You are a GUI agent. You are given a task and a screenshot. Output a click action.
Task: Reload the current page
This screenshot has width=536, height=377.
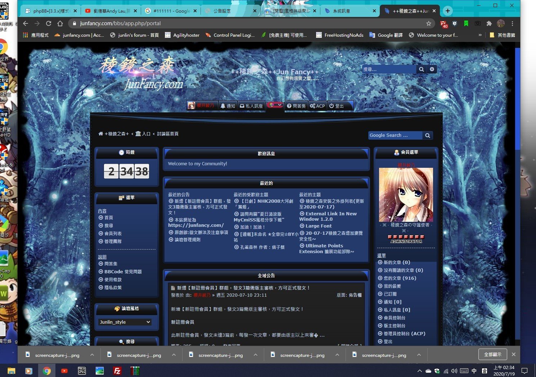(49, 23)
